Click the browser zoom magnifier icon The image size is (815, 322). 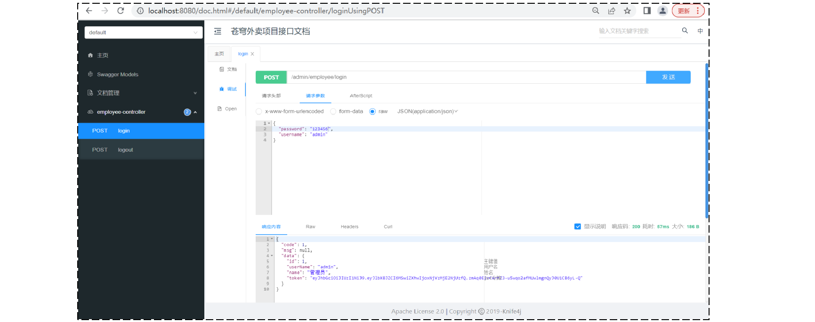596,11
